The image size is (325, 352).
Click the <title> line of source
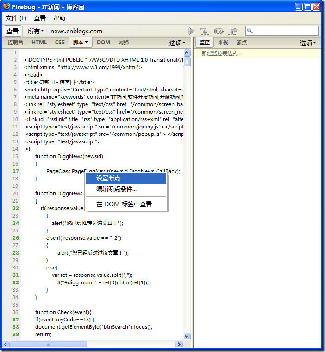coord(59,82)
